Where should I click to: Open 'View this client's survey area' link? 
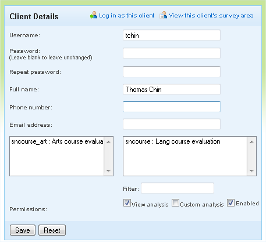click(x=211, y=16)
